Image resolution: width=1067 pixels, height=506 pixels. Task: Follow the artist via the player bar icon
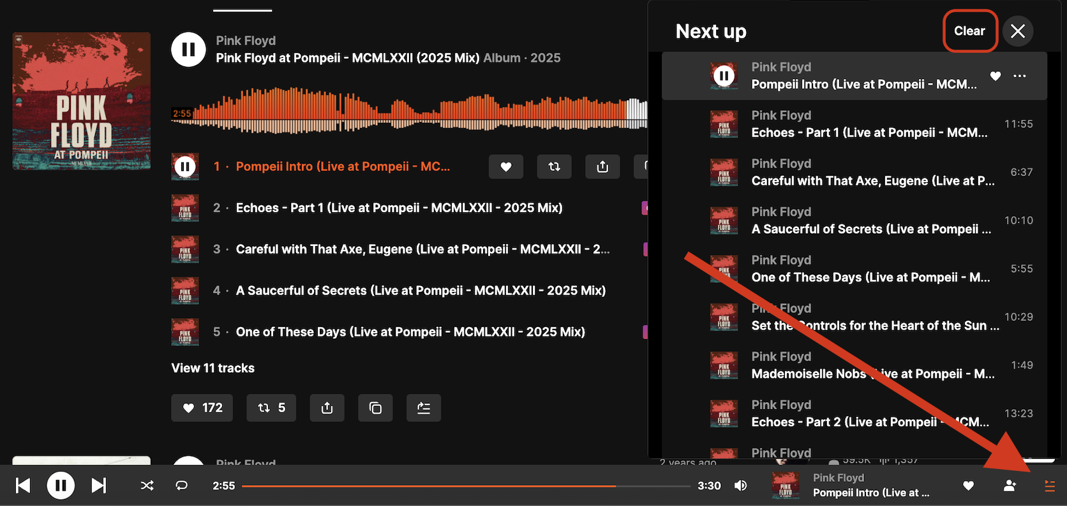[x=1010, y=486]
